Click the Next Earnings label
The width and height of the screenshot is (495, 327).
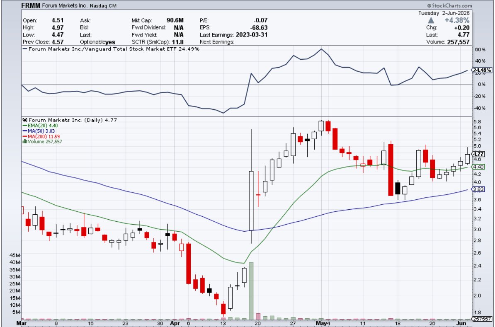pyautogui.click(x=217, y=42)
